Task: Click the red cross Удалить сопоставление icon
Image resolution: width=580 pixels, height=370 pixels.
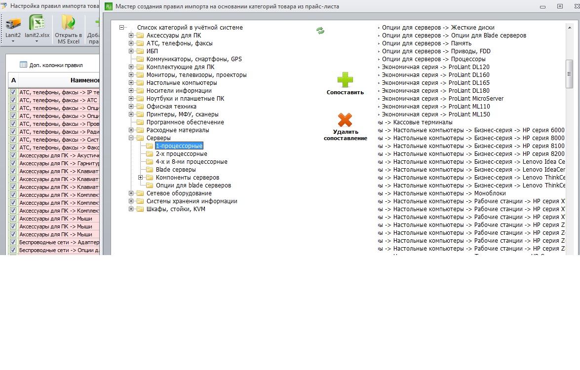Action: pyautogui.click(x=345, y=120)
